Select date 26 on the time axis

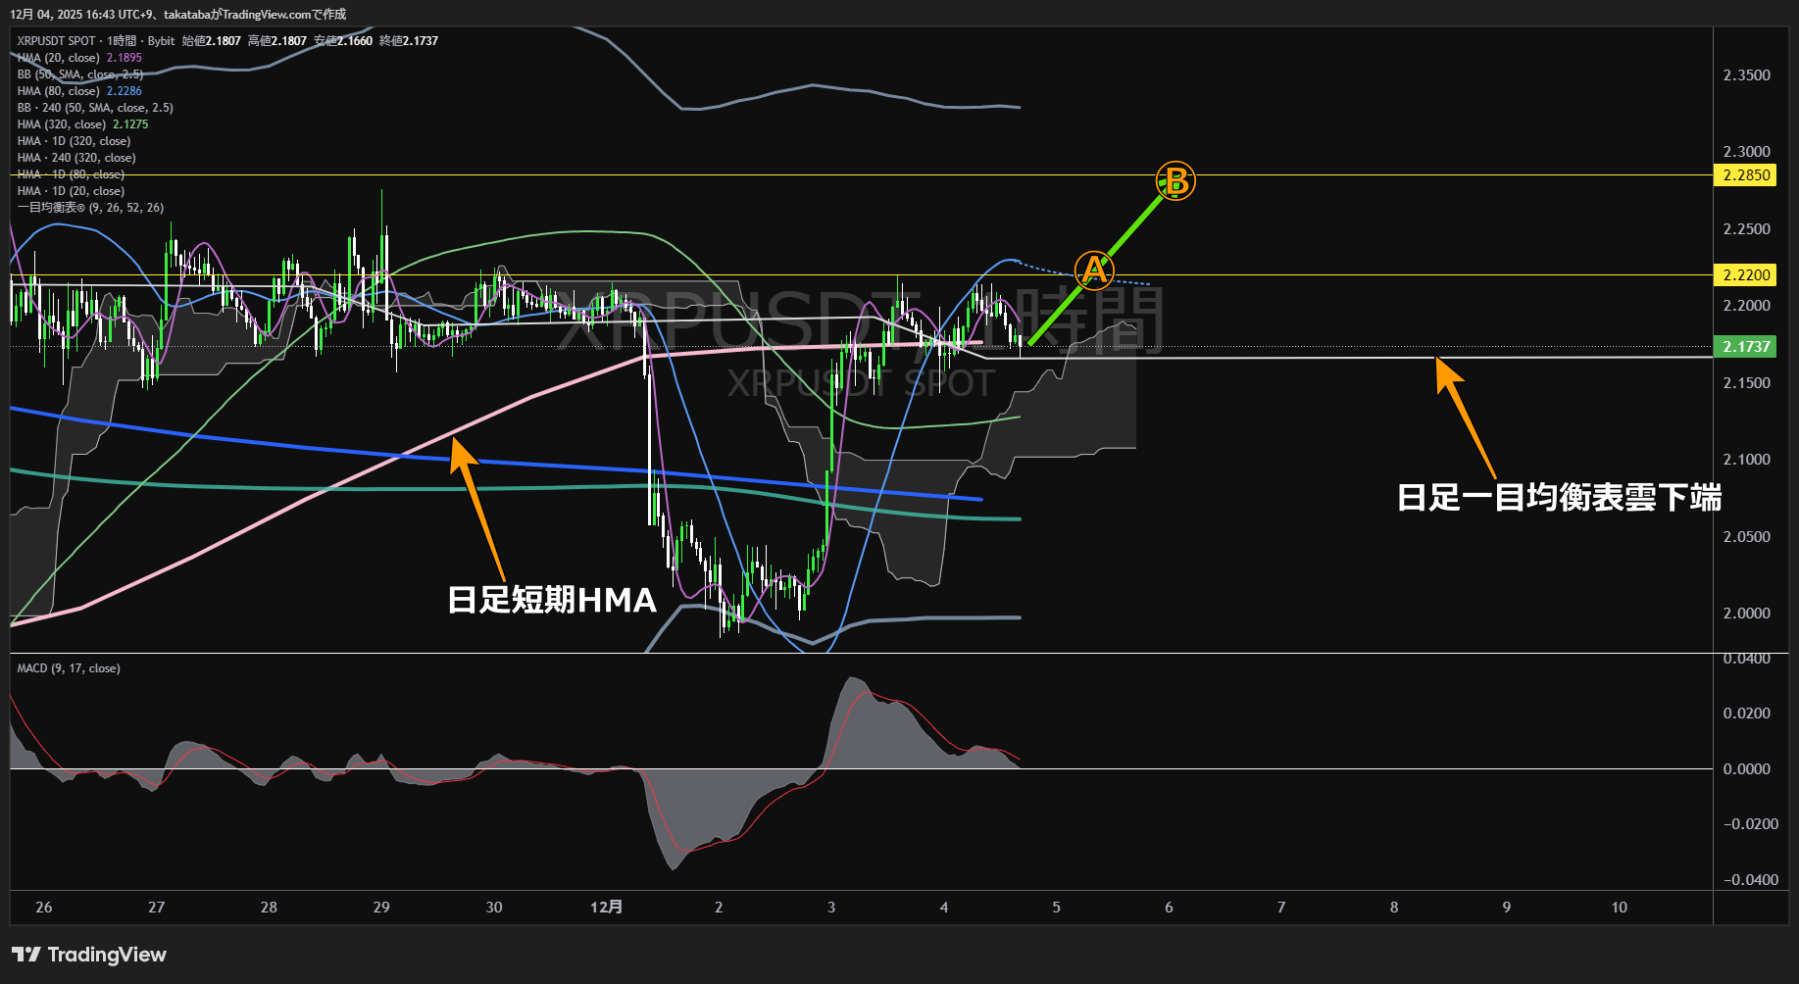[x=44, y=908]
